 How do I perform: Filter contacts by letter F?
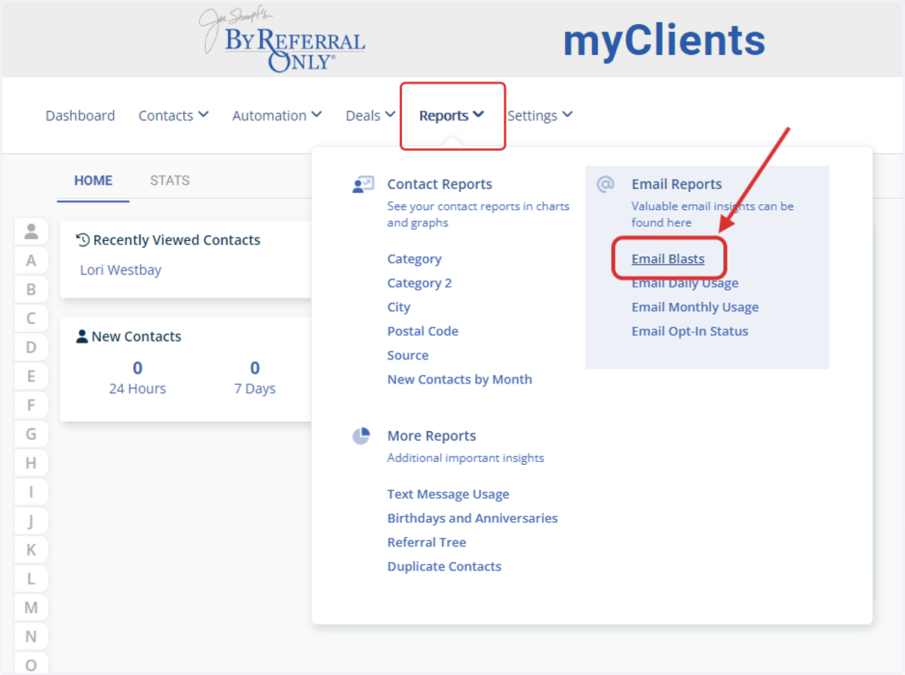(31, 405)
